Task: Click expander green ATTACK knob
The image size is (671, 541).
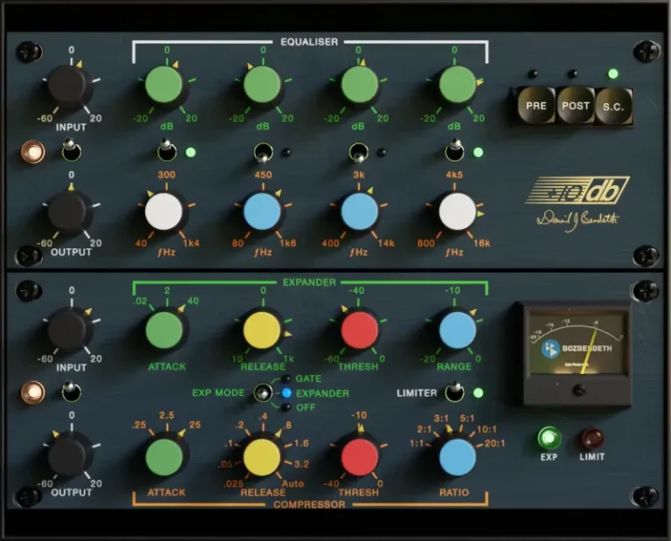Action: click(x=164, y=330)
